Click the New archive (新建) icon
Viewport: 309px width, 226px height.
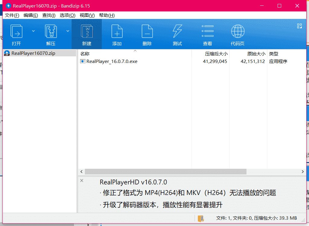tap(87, 31)
